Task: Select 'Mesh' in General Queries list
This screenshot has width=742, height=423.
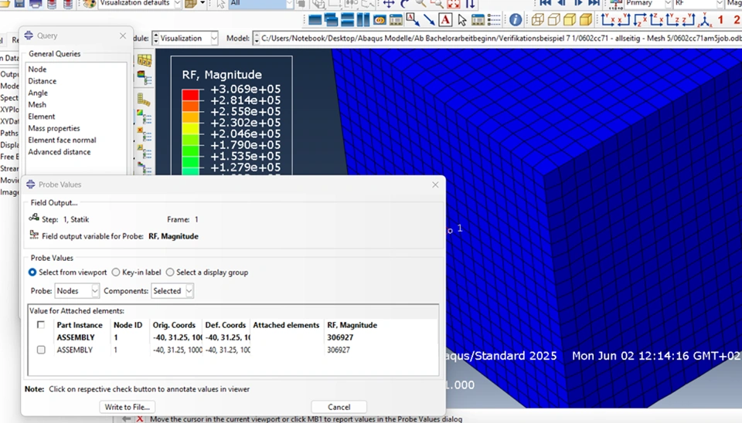Action: tap(37, 104)
